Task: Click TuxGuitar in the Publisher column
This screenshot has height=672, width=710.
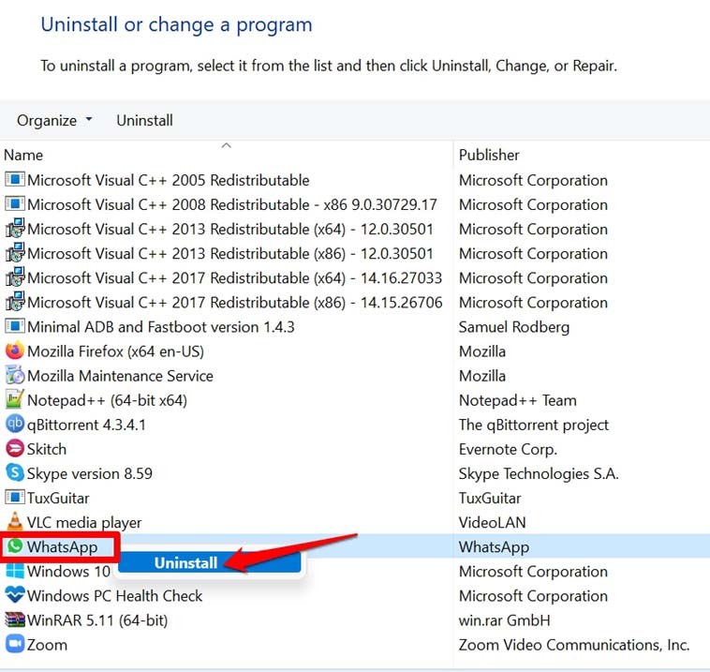Action: [x=490, y=499]
